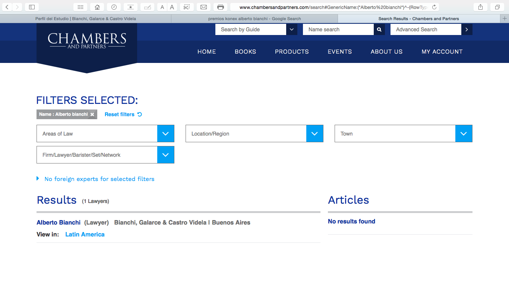This screenshot has height=286, width=509.
Task: Open the Latin America guide link
Action: [85, 234]
